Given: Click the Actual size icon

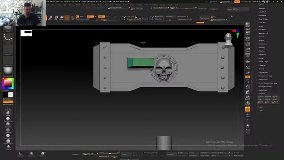Looking at the screenshot, I should pyautogui.click(x=248, y=44).
